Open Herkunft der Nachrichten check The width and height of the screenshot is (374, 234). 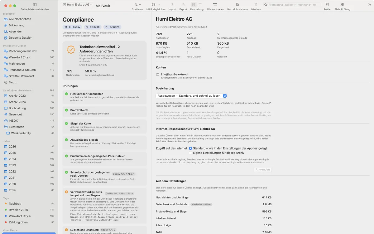coord(104,97)
